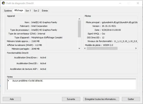Go to the Entrée tab
The width and height of the screenshot is (143, 104).
click(45, 11)
